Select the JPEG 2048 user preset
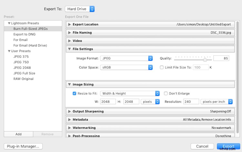Image resolution: width=242 pixels, height=152 pixels. click(x=22, y=68)
